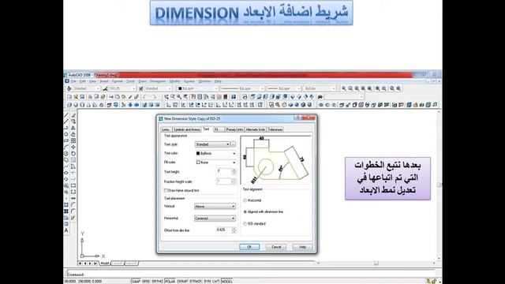
Task: Toggle SNAP mode in status bar
Action: tap(137, 281)
